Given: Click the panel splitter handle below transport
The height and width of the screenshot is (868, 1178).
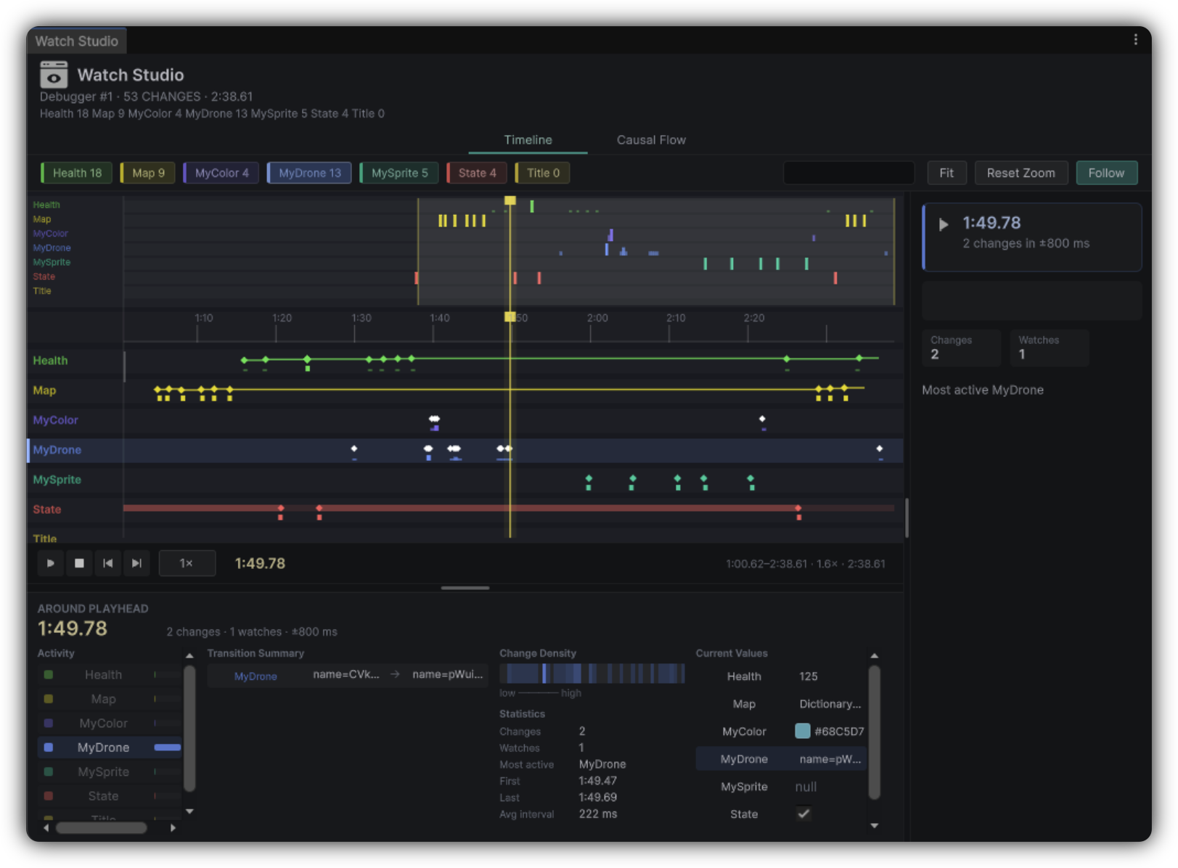Looking at the screenshot, I should tap(465, 588).
